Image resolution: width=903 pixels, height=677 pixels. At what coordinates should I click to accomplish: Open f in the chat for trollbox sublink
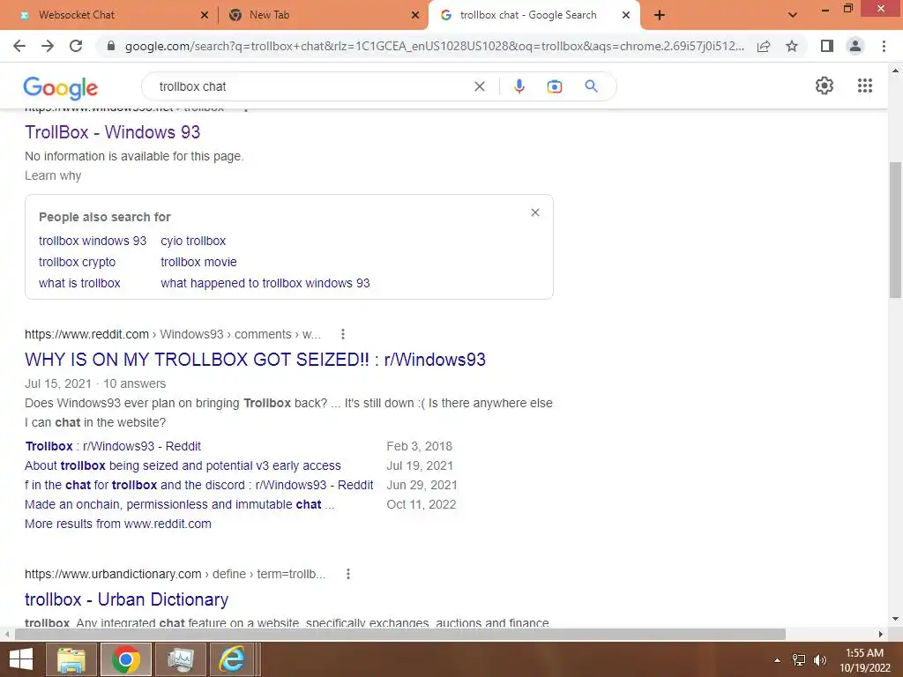coord(198,485)
